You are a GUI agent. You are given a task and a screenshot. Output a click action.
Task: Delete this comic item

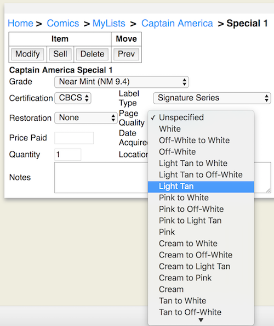[92, 54]
